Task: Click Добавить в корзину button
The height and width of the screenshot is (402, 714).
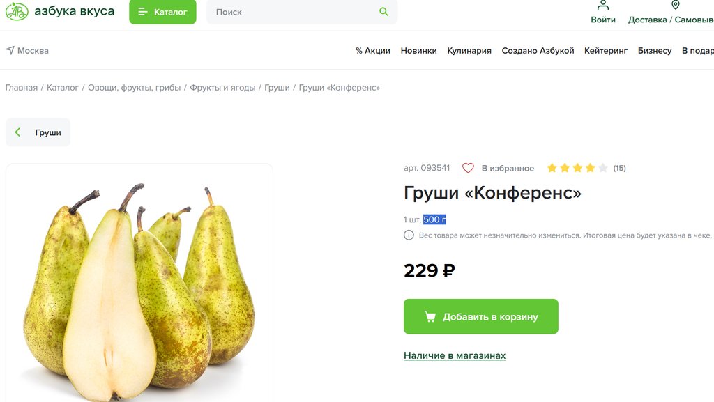Action: (x=481, y=316)
